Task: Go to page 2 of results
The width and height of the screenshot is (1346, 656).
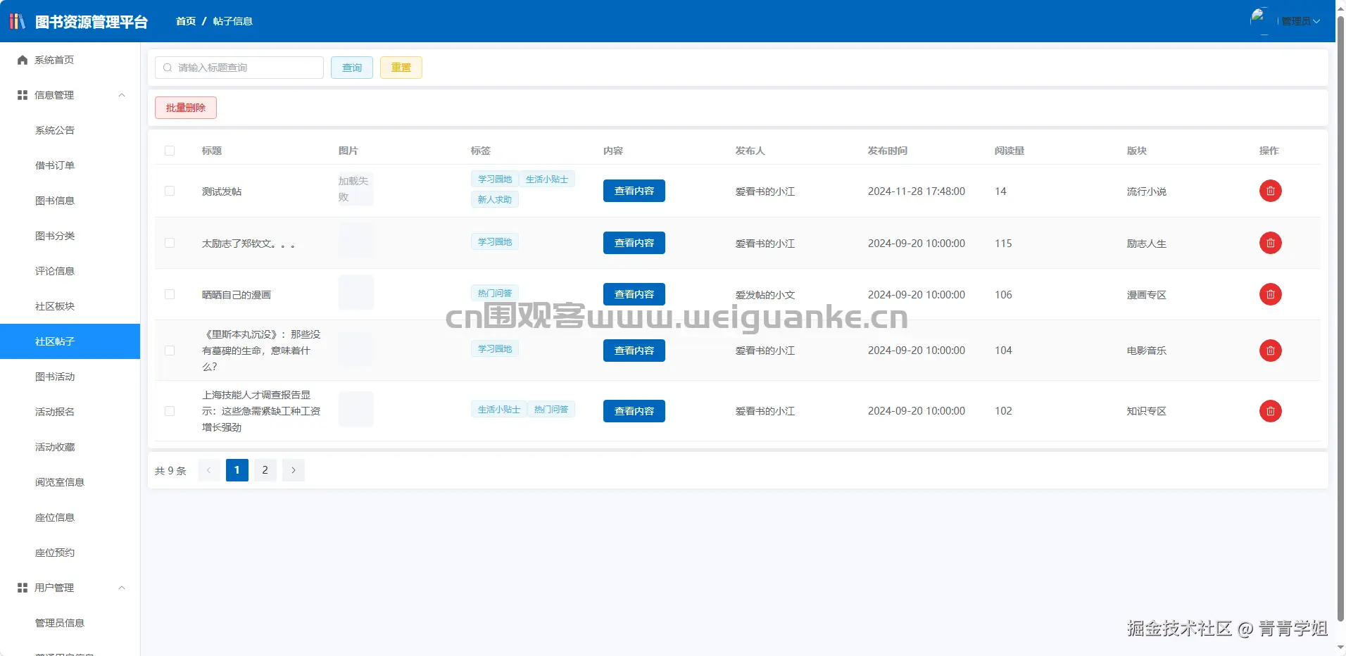Action: tap(265, 470)
